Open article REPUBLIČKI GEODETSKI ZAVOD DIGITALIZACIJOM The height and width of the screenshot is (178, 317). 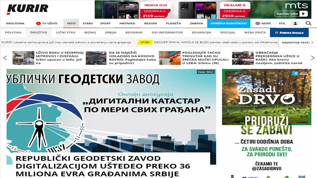coord(103,166)
